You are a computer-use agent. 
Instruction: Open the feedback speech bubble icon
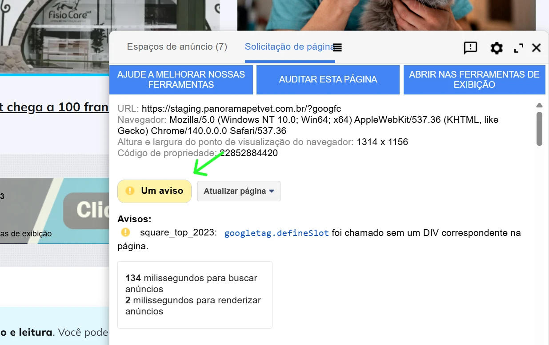470,48
